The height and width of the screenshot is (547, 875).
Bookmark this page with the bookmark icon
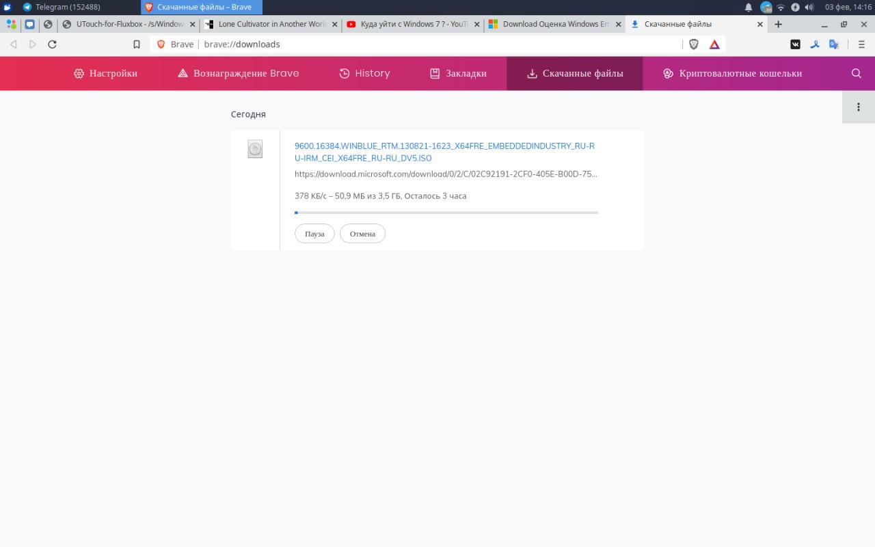pyautogui.click(x=137, y=44)
